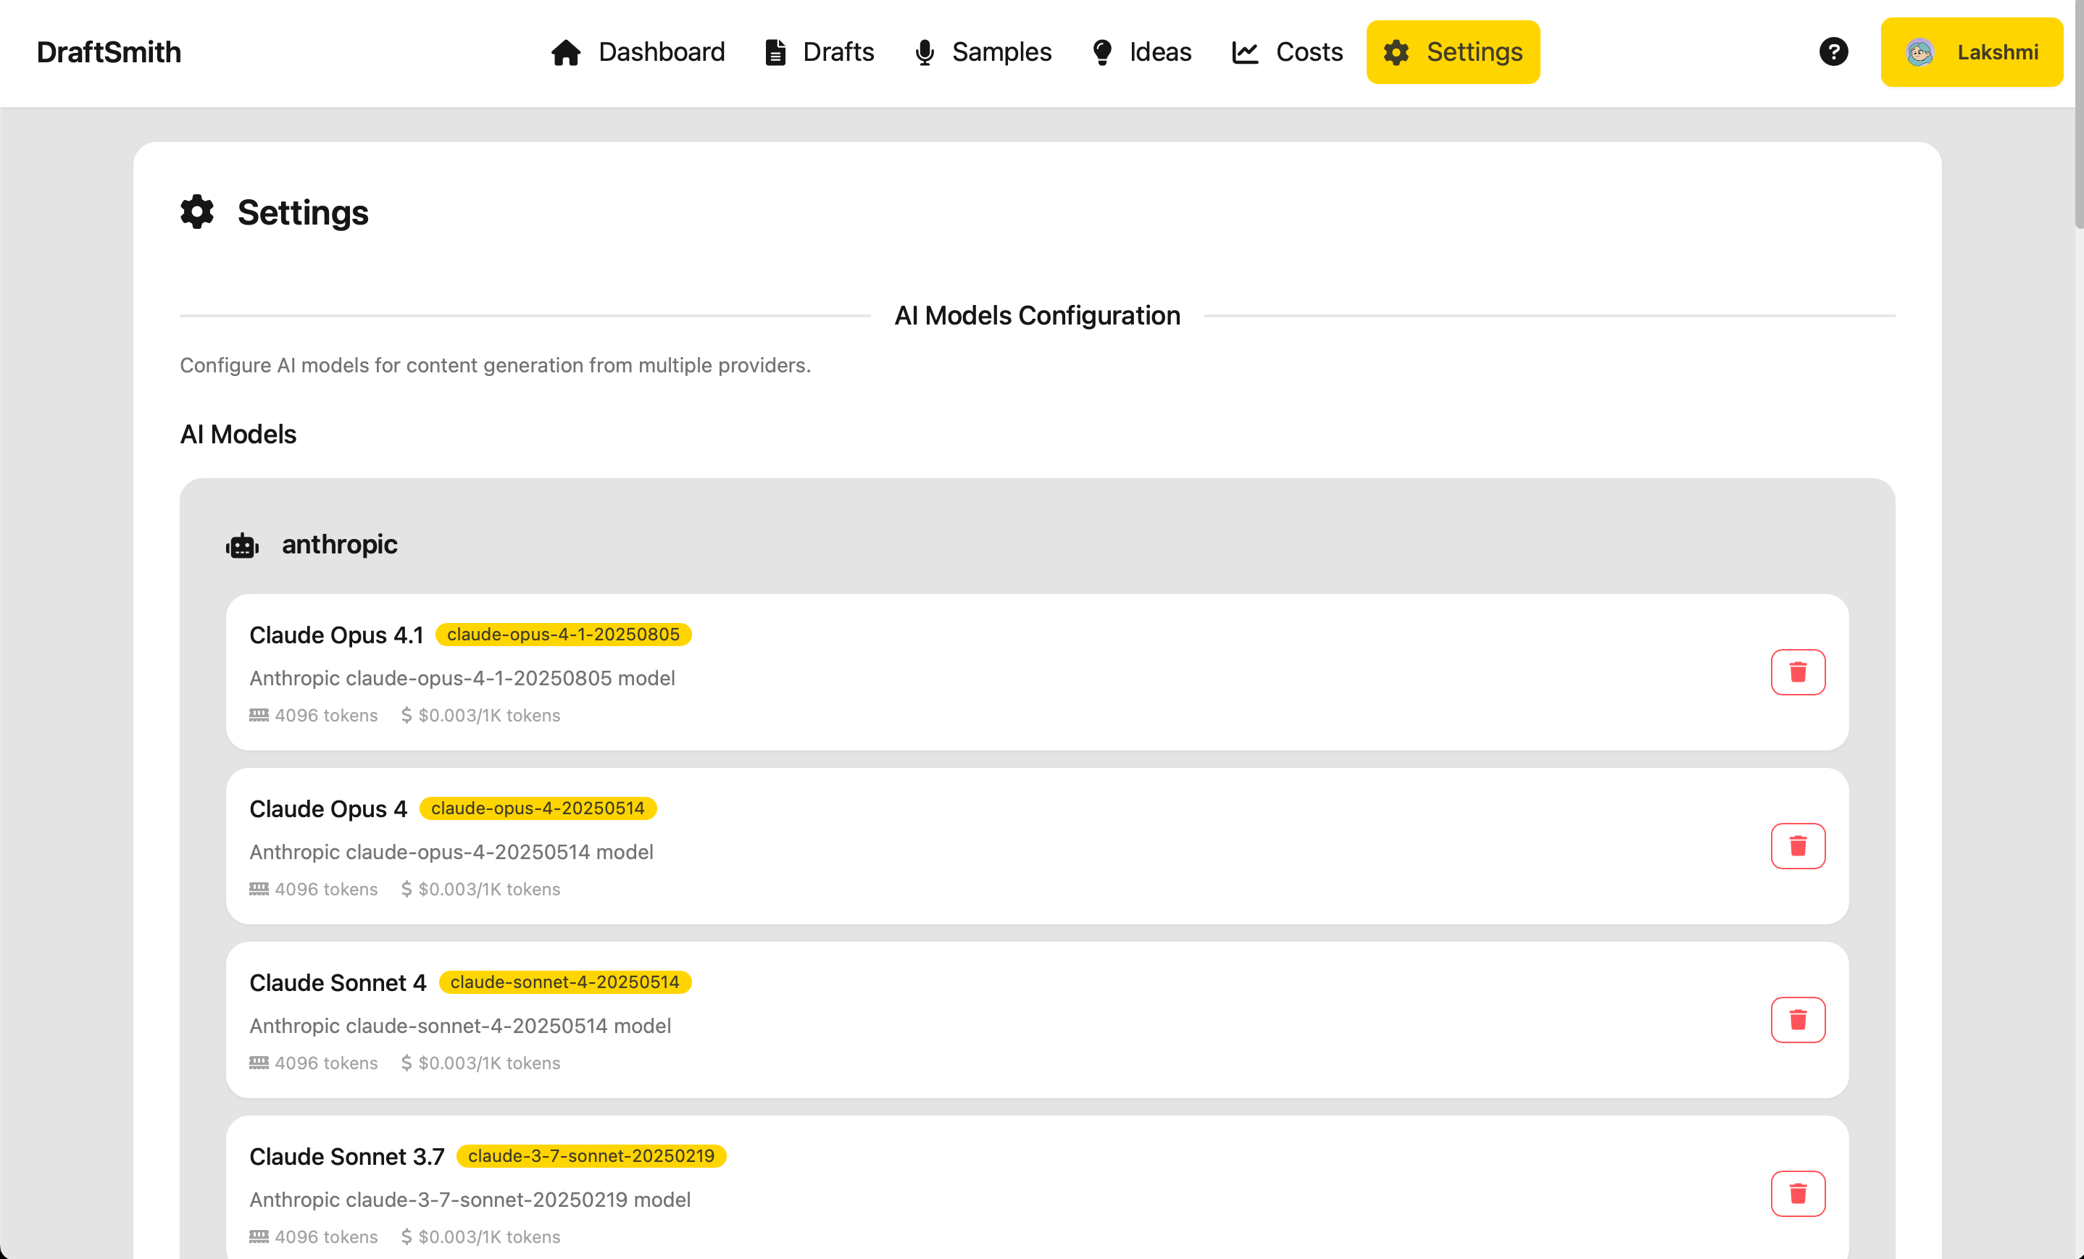Click the AI Models subheading
2084x1259 pixels.
pos(238,435)
